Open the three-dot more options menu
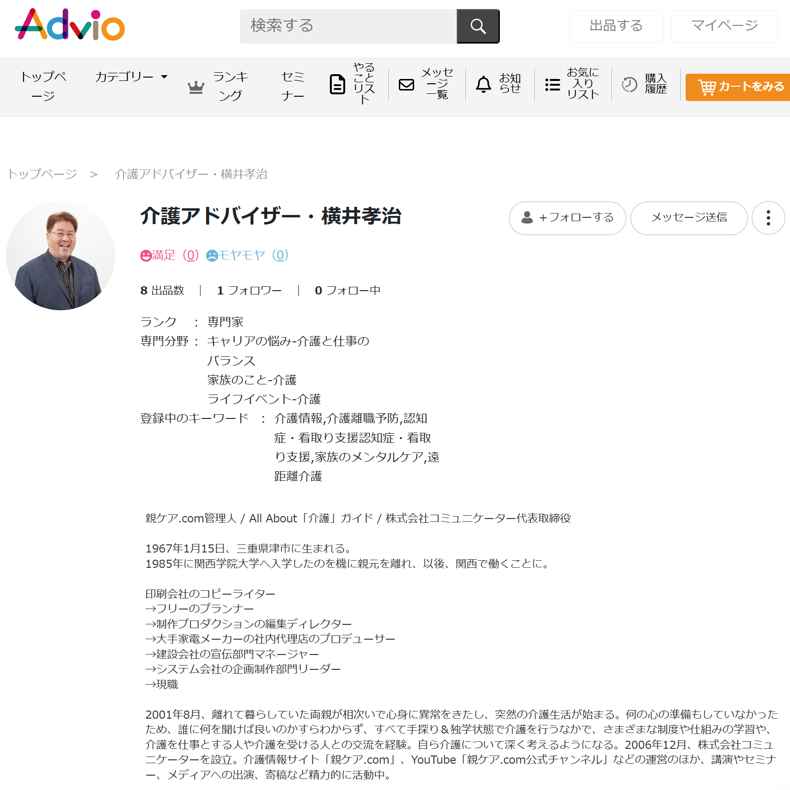The image size is (790, 790). click(x=768, y=218)
